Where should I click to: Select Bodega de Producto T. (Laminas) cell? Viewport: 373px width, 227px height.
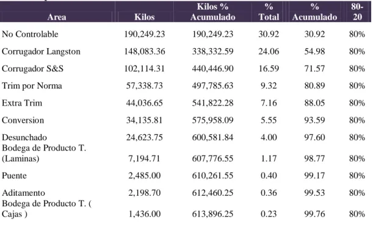(x=44, y=153)
